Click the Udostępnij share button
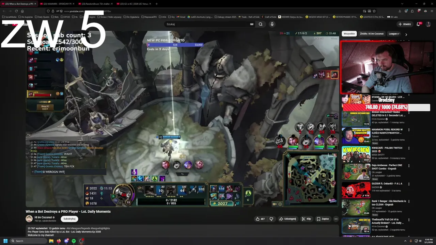Screen dimensions: 436x245 288,219
